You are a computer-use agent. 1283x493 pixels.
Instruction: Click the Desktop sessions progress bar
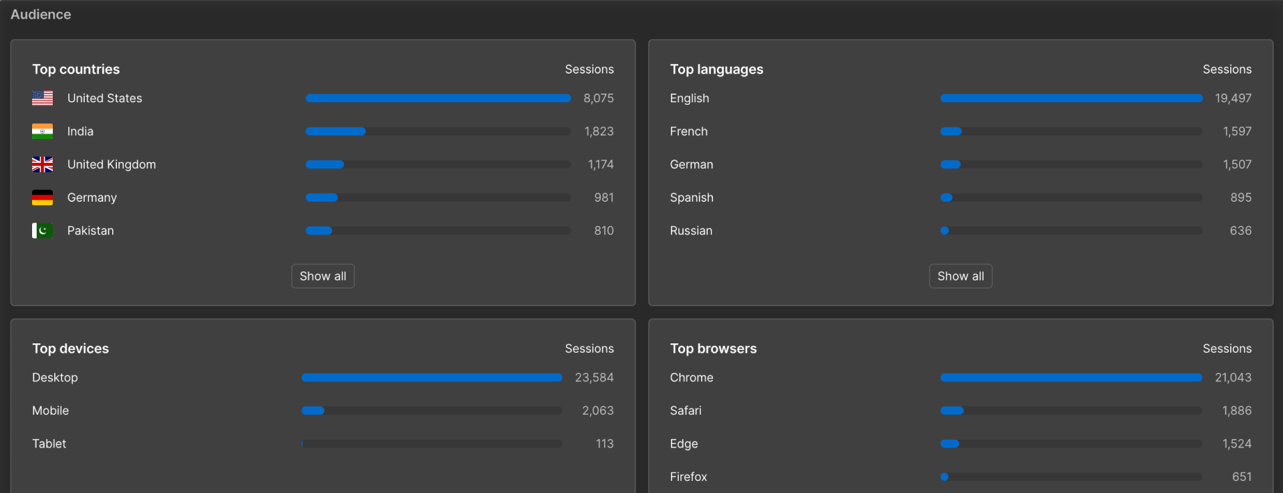[x=432, y=377]
